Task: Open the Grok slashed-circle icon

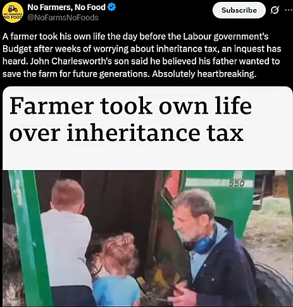Action: (x=275, y=10)
